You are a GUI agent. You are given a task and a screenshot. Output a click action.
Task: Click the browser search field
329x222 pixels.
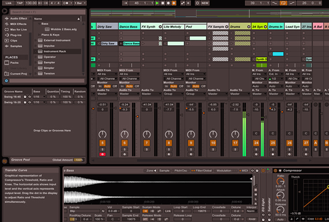48,12
